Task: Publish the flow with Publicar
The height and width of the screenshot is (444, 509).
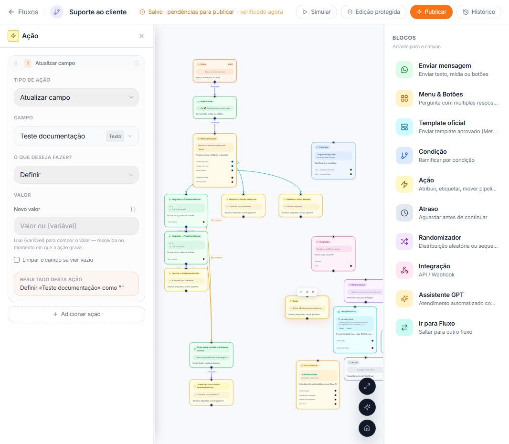Action: coord(431,12)
